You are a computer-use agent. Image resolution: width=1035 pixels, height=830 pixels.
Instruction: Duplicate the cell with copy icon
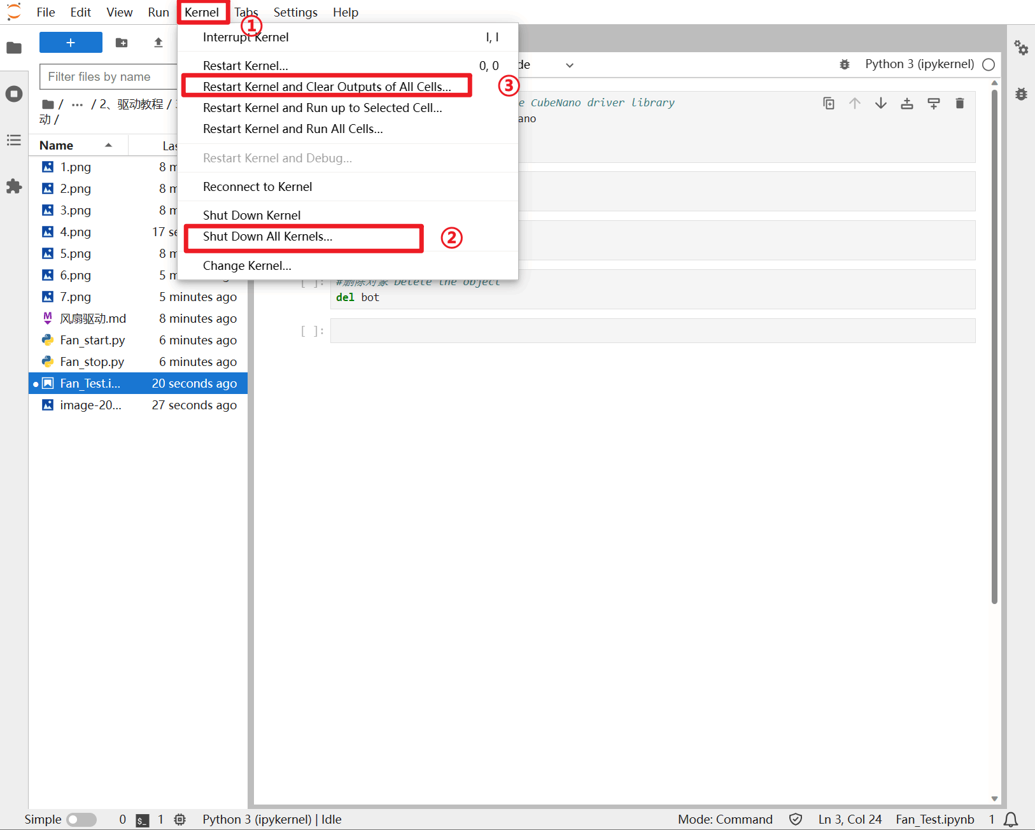pyautogui.click(x=829, y=103)
